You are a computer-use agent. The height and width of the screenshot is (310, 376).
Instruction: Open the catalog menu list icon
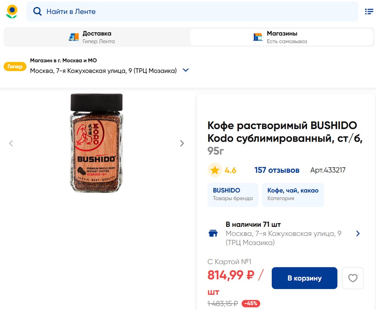pos(369,12)
